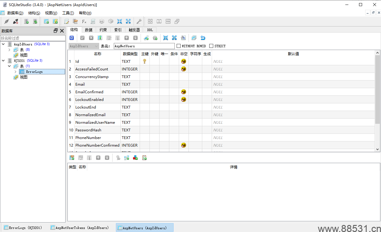Click the create trigger gear icon
The width and height of the screenshot is (381, 232).
155,38
